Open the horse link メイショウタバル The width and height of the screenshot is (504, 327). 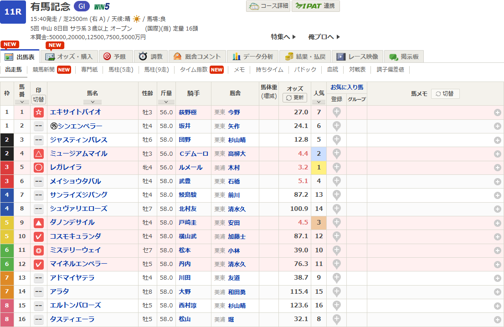(75, 181)
